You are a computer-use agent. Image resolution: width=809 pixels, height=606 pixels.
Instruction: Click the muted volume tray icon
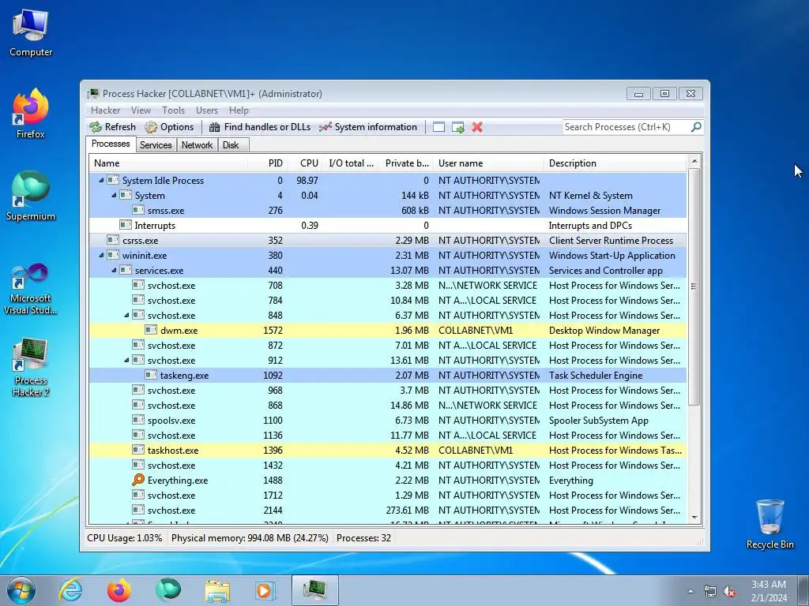coord(729,591)
